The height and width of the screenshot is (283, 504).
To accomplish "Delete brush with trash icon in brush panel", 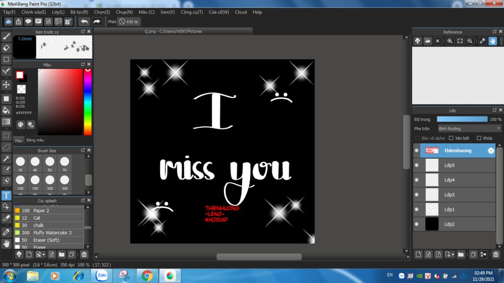I will click(84, 255).
